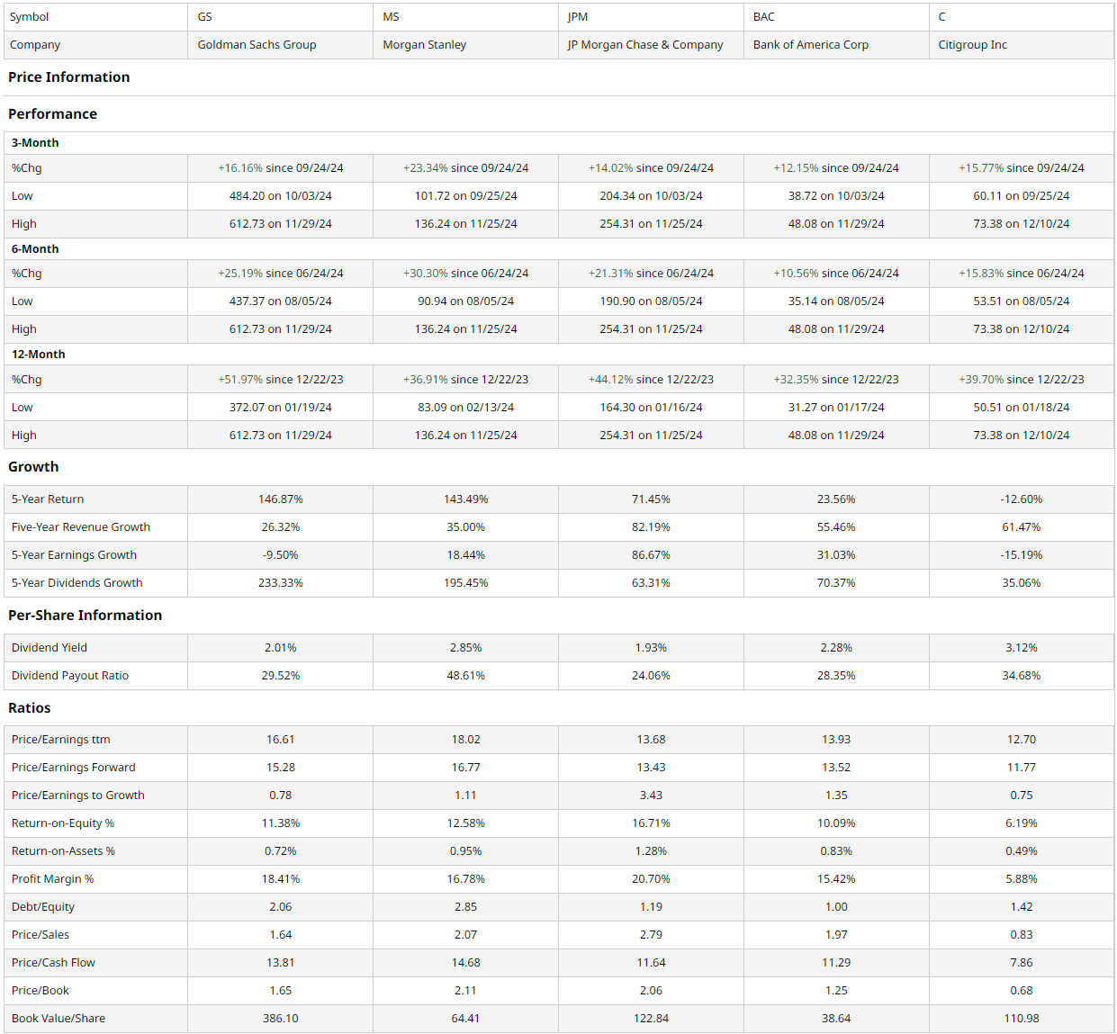Select the 101.72 on 09/25/24 low

click(466, 196)
